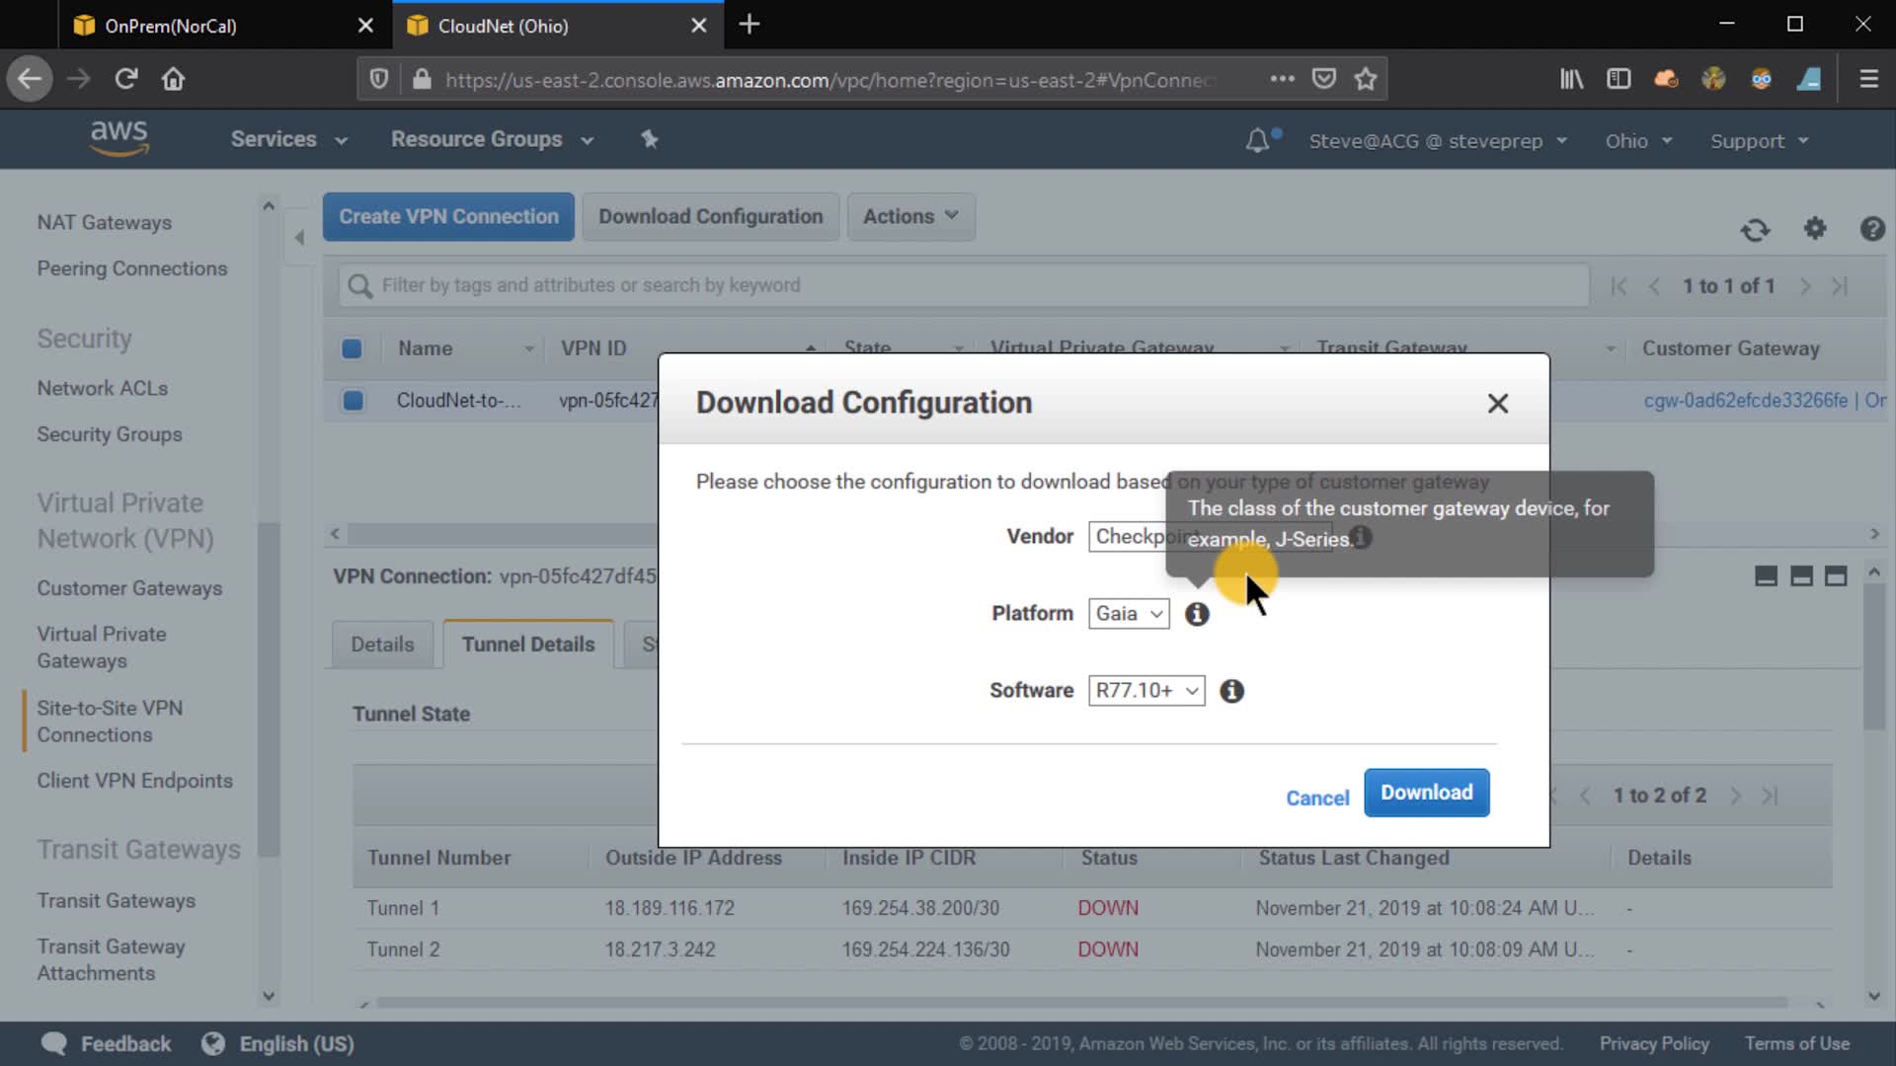
Task: Click the AWS notifications bell icon
Action: (x=1257, y=141)
